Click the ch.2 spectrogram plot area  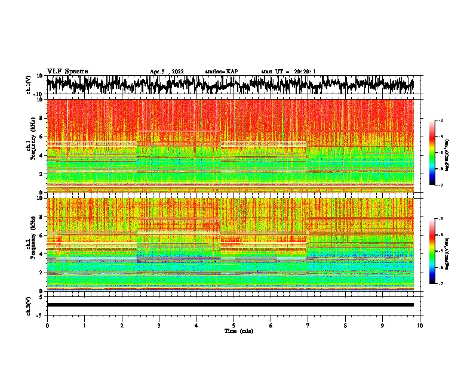(231, 245)
